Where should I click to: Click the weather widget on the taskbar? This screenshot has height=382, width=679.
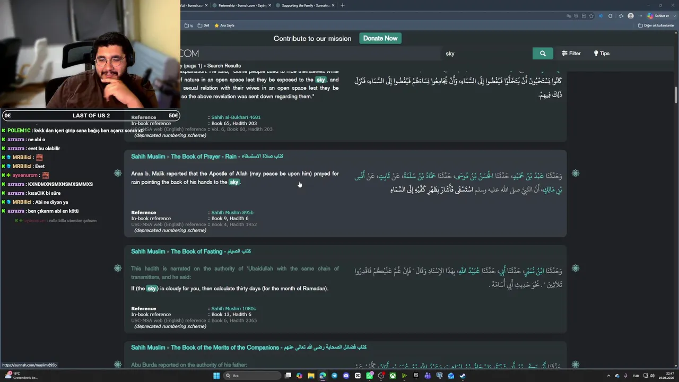coord(21,376)
